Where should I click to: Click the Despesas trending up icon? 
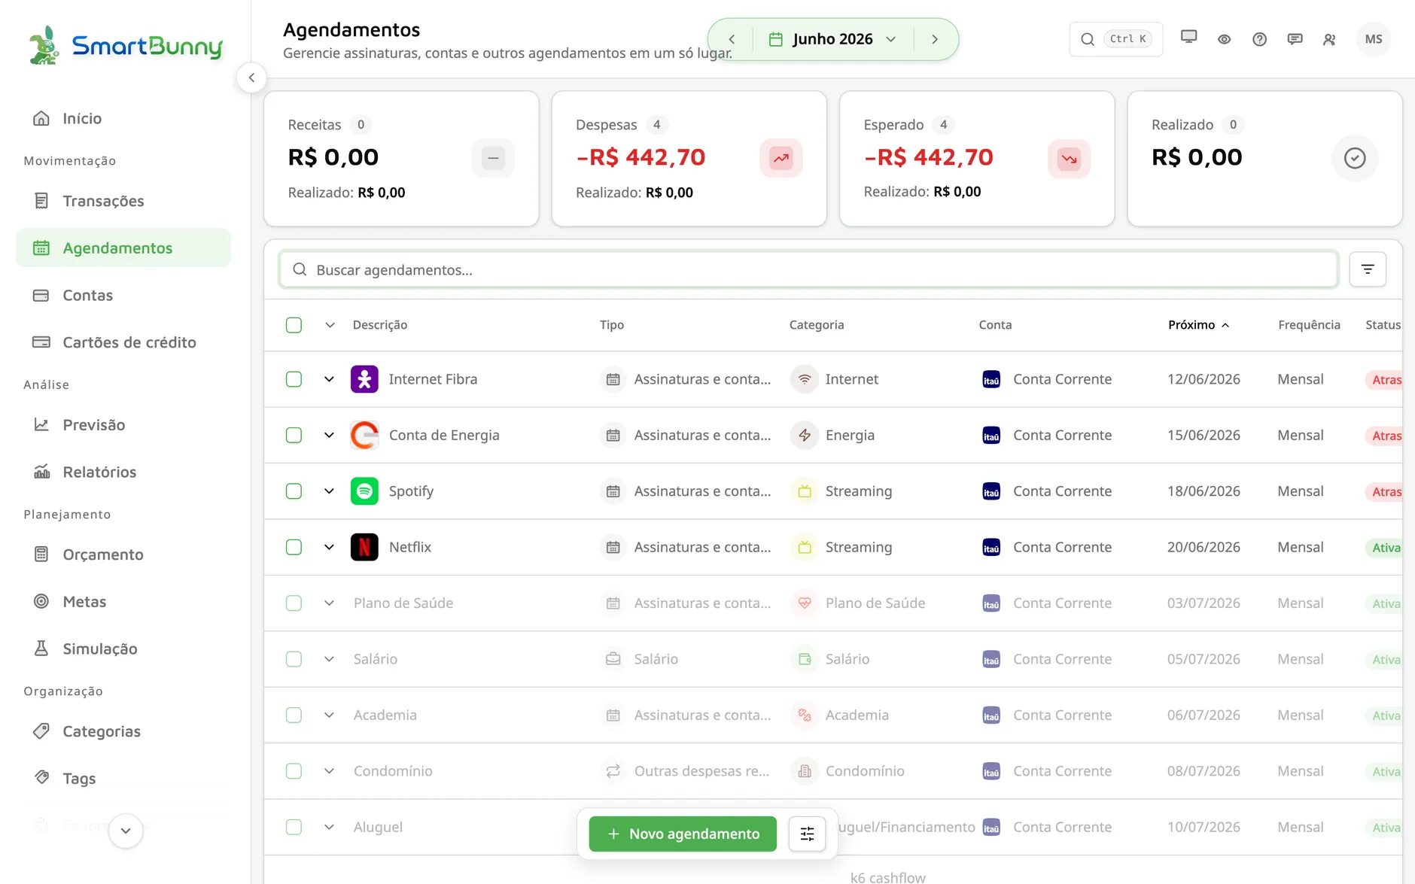(x=781, y=158)
